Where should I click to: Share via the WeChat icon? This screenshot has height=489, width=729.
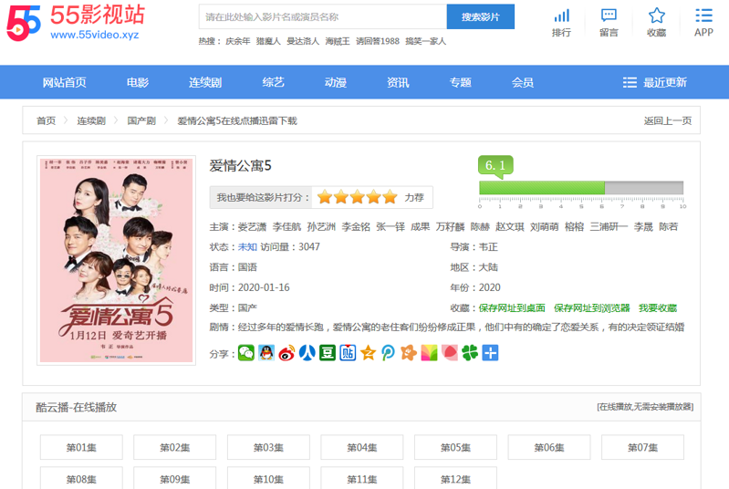tap(246, 353)
